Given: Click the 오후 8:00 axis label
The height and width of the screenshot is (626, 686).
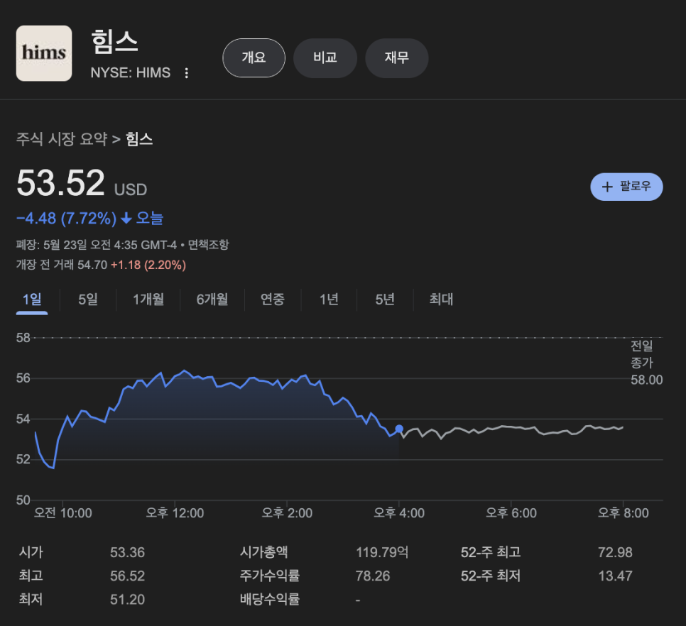Looking at the screenshot, I should point(624,512).
